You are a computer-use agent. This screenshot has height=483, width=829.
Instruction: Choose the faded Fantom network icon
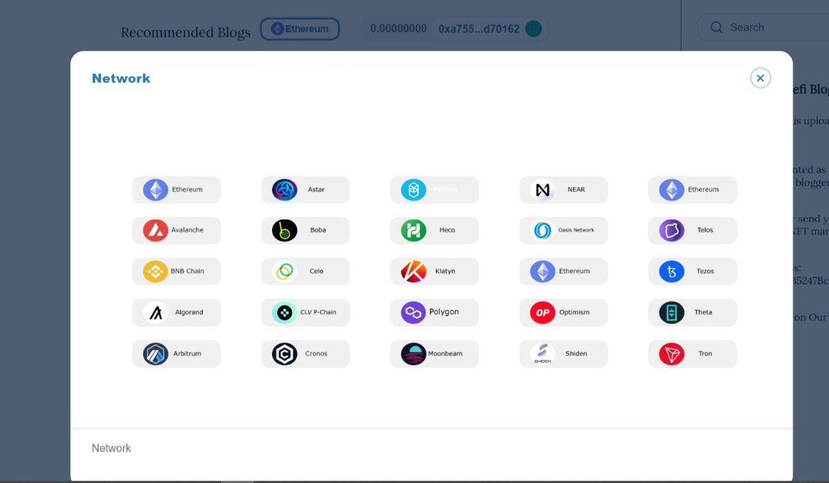[x=414, y=189]
